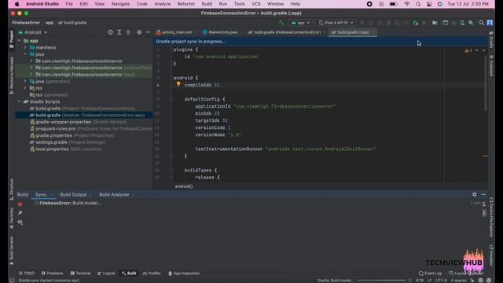Click the Select Opened File target icon
The image size is (503, 283).
110,32
